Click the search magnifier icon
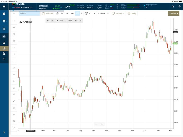 173,7
